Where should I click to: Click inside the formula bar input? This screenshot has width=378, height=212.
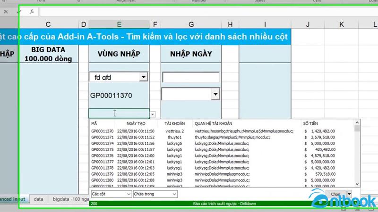tap(209, 11)
